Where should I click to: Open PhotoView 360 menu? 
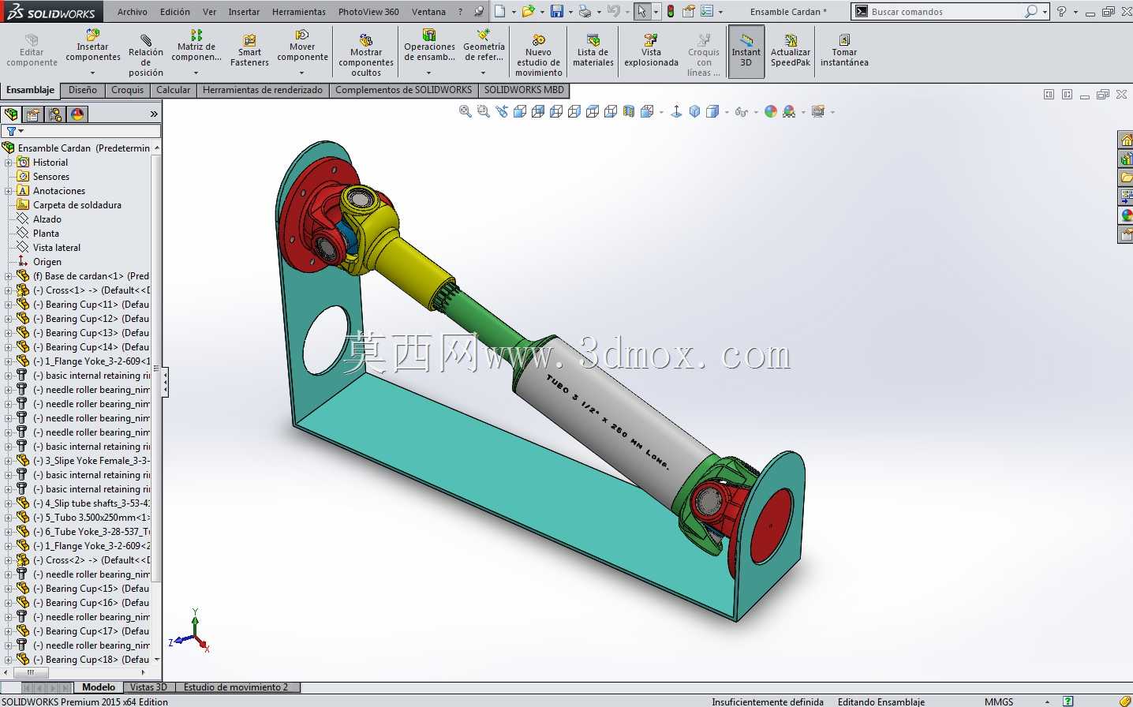click(x=368, y=12)
